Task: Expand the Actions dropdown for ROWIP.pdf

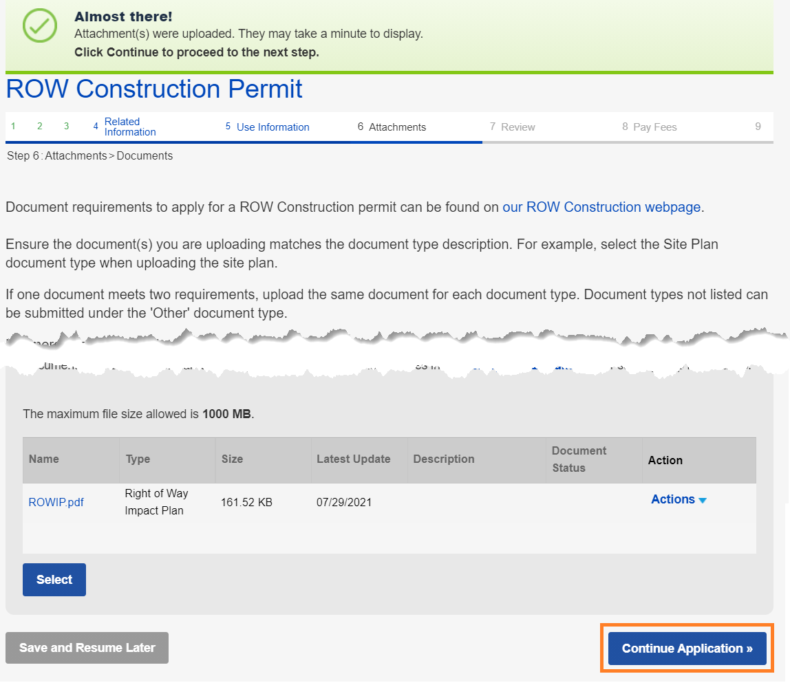Action: point(679,500)
